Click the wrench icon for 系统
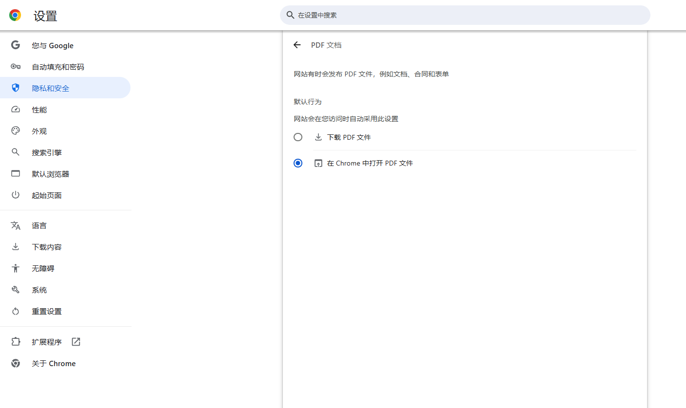 tap(16, 290)
